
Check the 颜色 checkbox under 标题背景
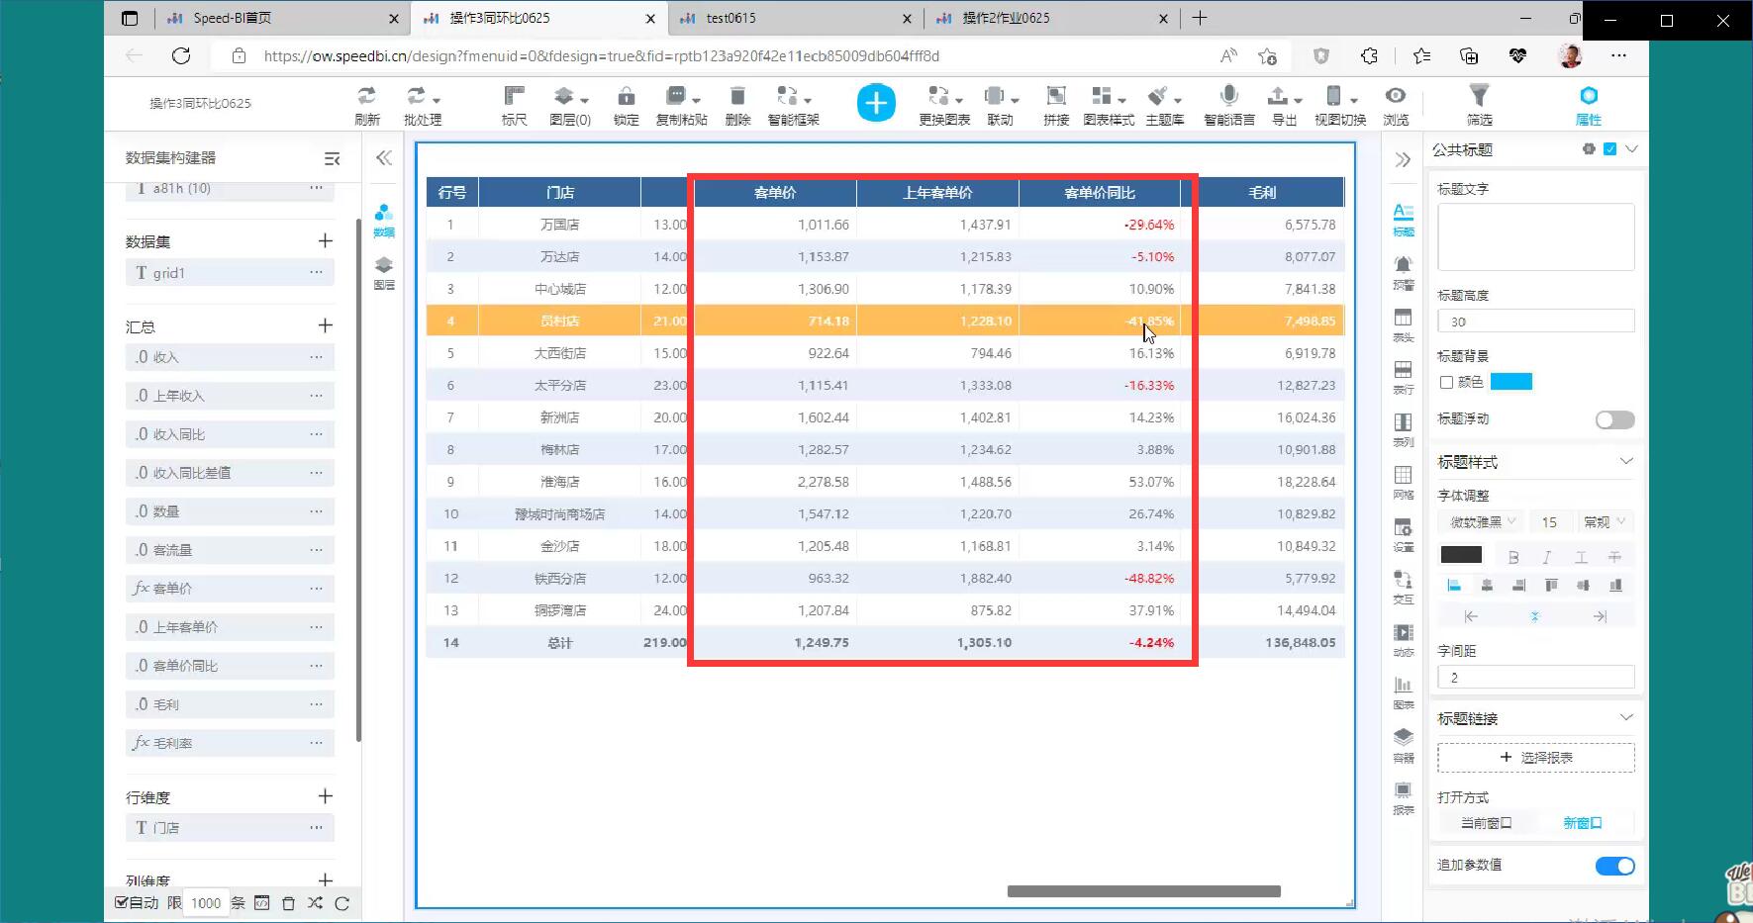pyautogui.click(x=1446, y=382)
